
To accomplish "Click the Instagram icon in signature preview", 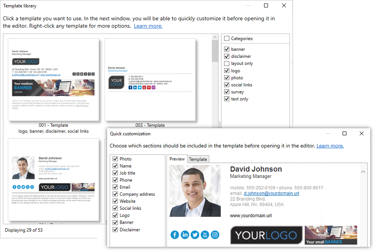I will click(215, 234).
